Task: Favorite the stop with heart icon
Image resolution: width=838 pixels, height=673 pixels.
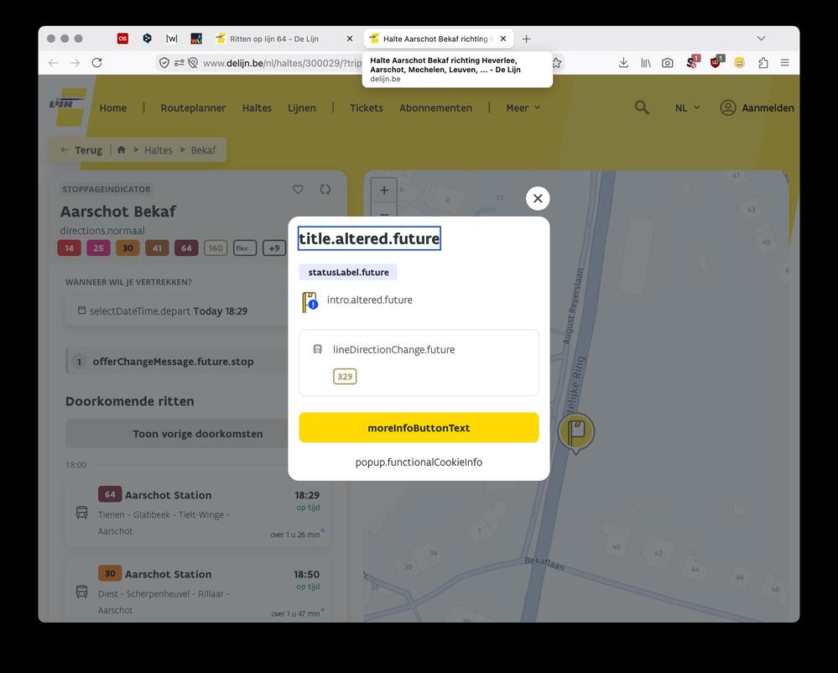Action: point(298,190)
